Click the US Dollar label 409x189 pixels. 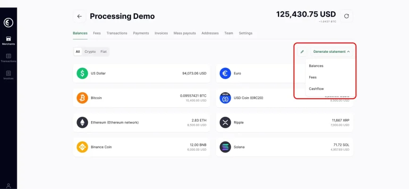(98, 74)
